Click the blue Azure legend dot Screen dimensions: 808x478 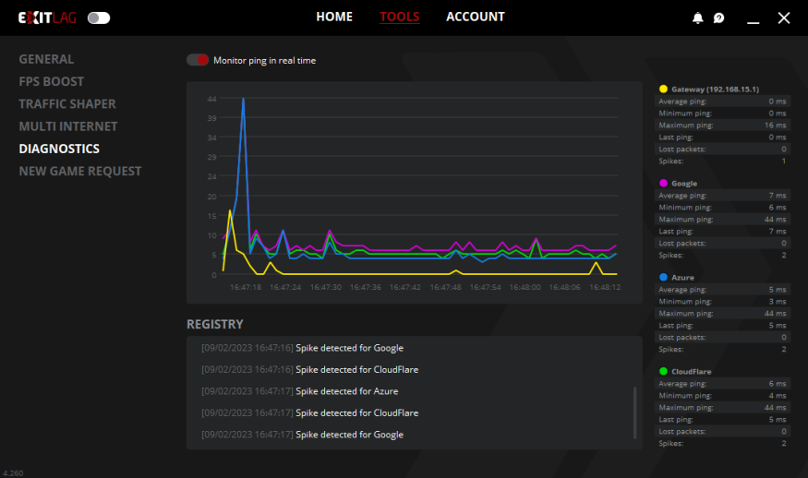(663, 277)
